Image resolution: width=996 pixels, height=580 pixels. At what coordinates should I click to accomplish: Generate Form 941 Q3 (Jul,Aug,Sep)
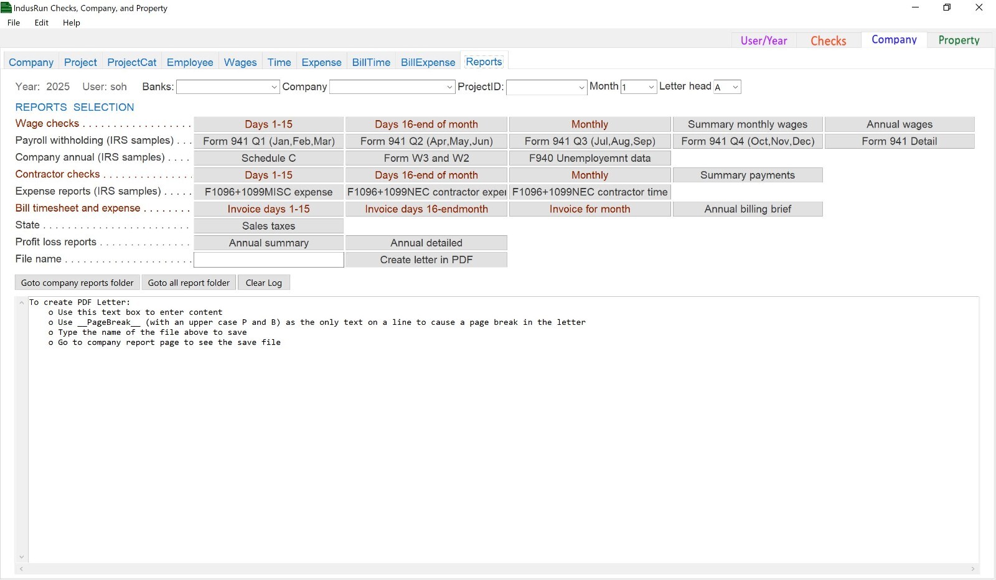pos(590,141)
